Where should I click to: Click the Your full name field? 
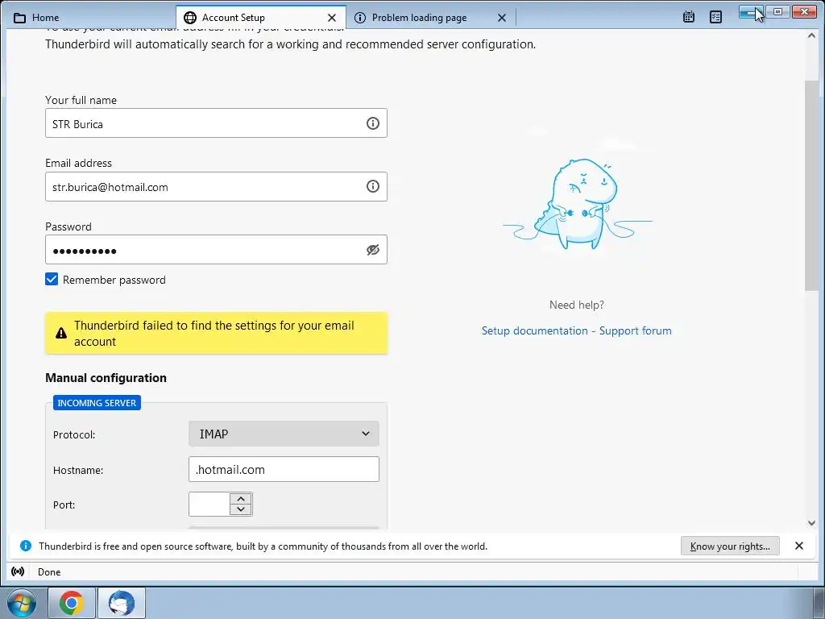[216, 123]
